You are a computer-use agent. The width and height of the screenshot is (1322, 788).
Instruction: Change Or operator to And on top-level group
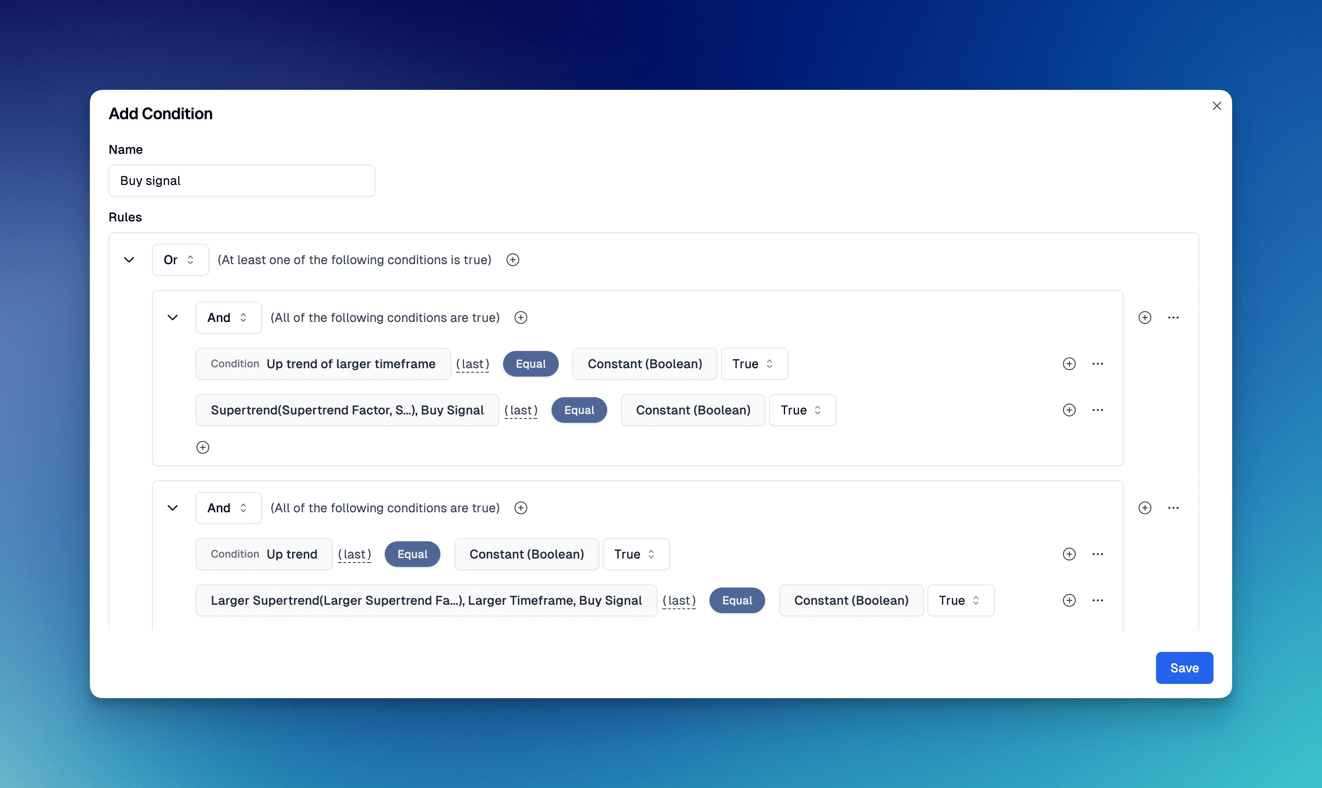tap(179, 259)
